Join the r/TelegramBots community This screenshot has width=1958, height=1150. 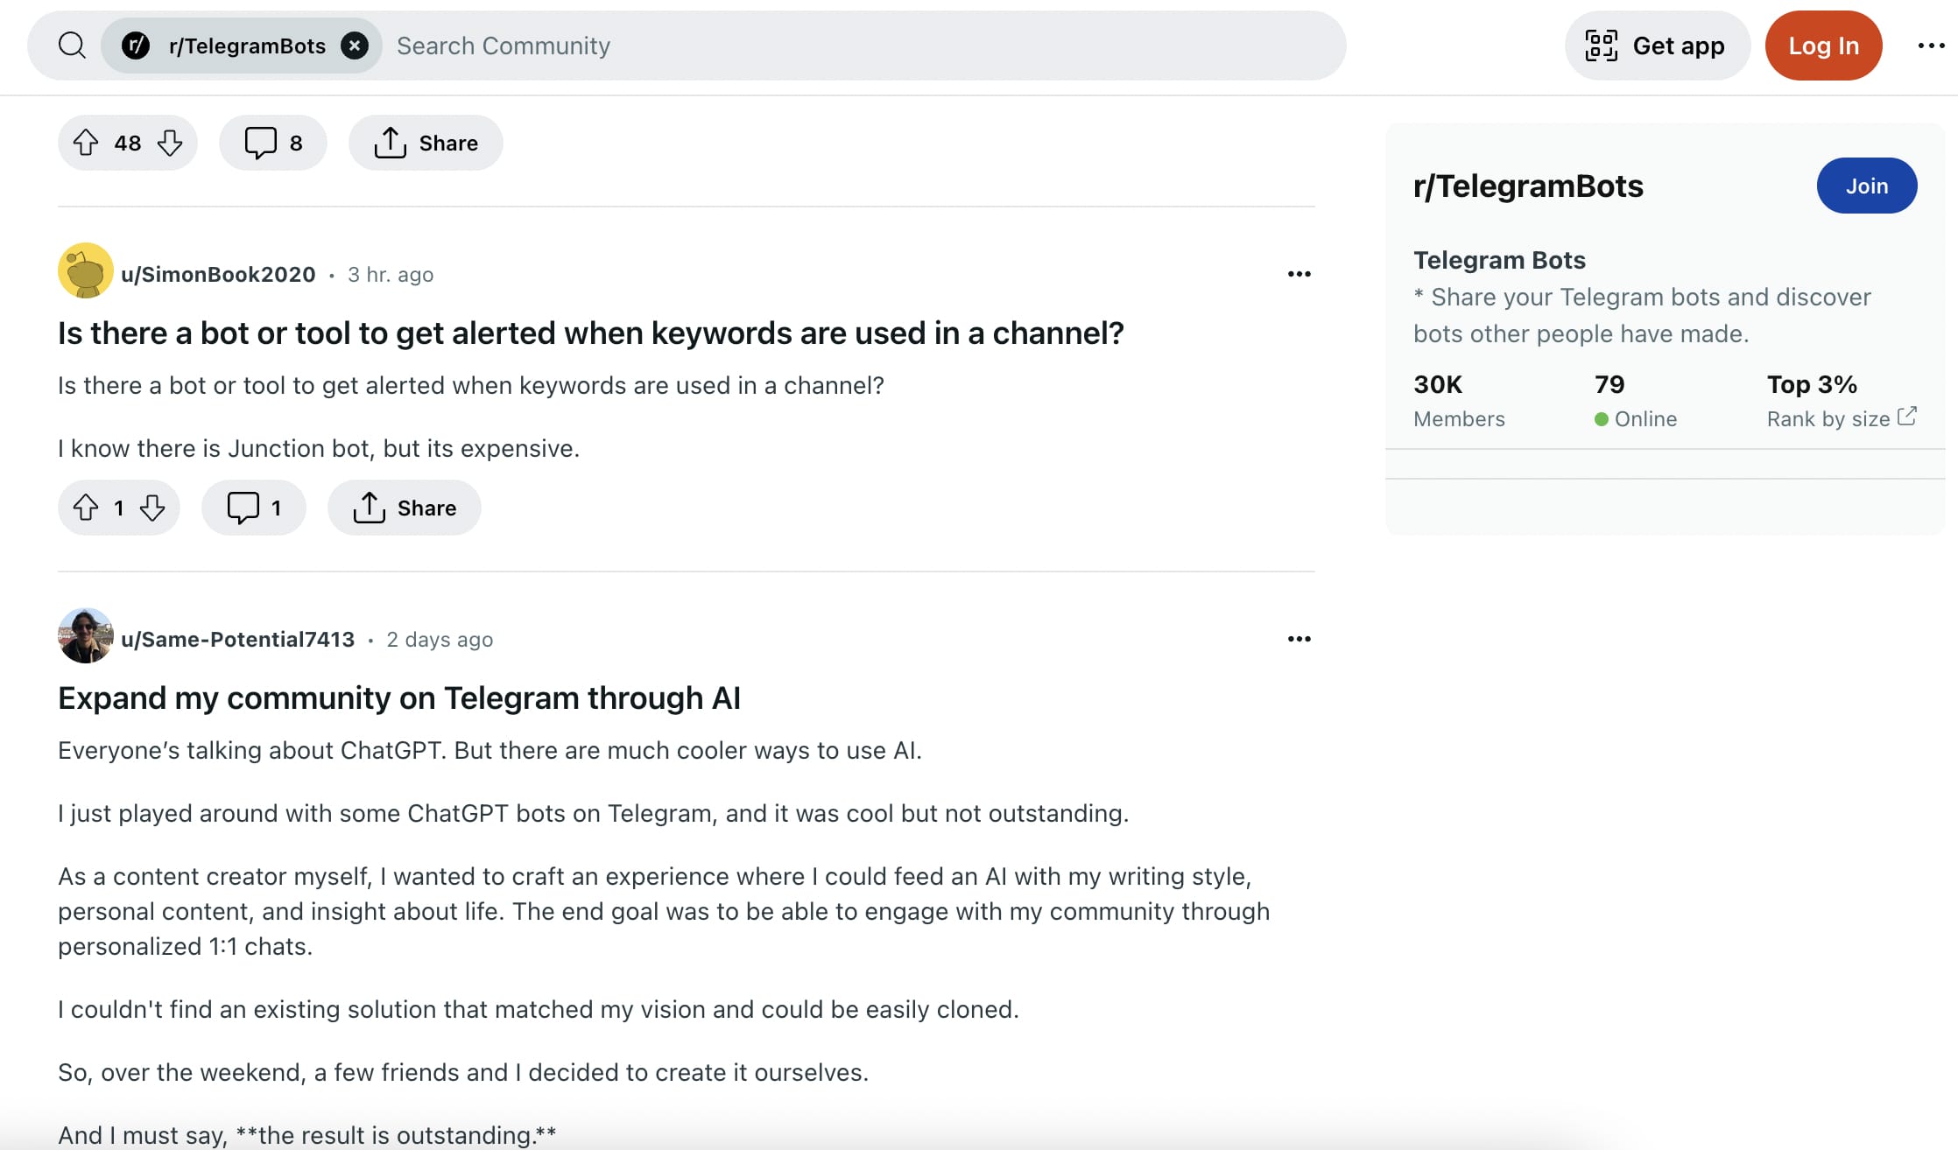[x=1866, y=186]
